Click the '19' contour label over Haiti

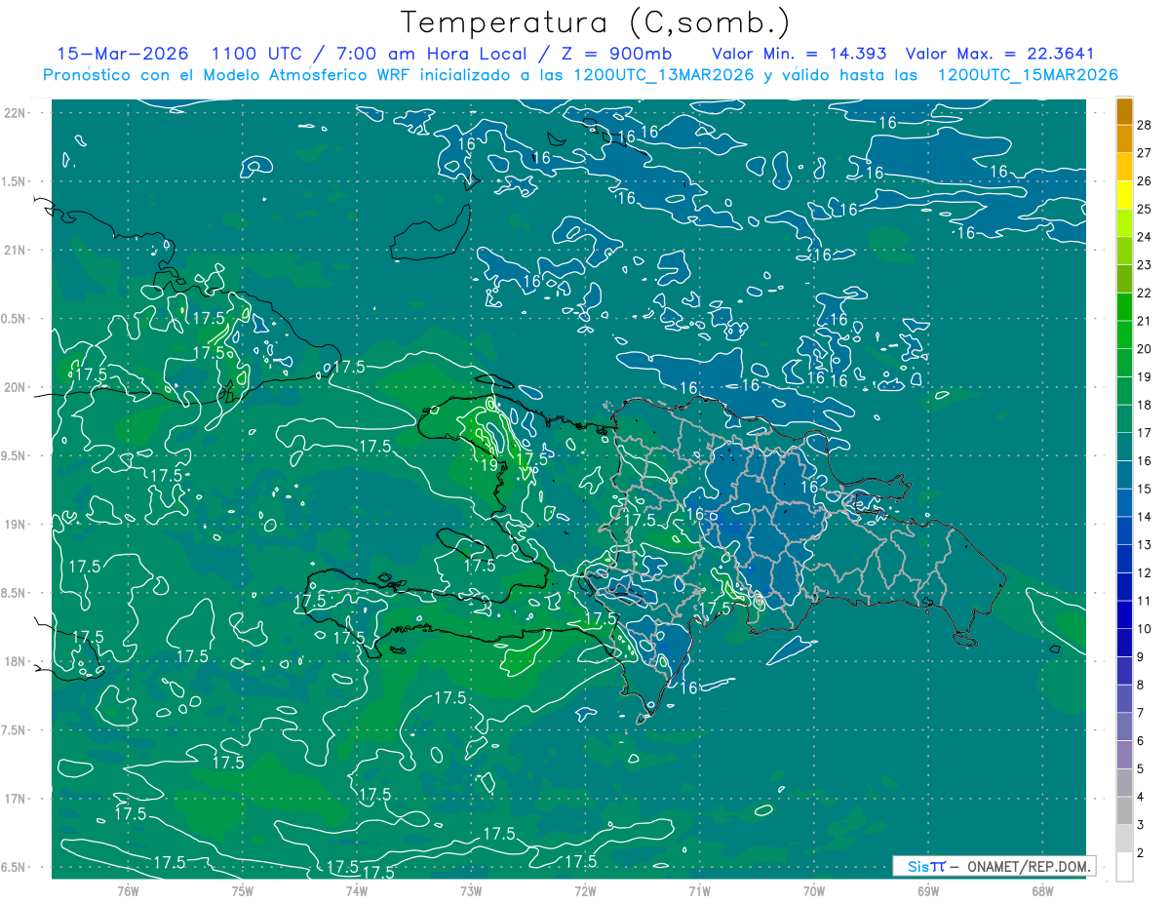coord(489,464)
